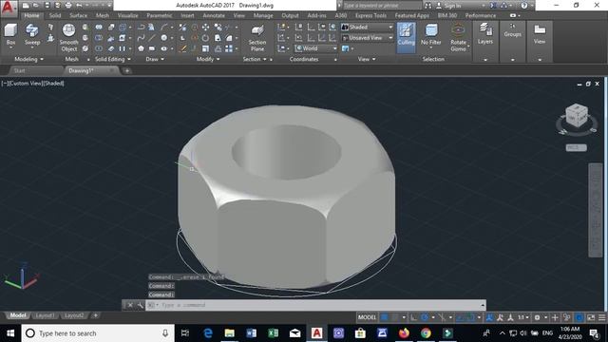Click the keyword search box in title bar

382,6
